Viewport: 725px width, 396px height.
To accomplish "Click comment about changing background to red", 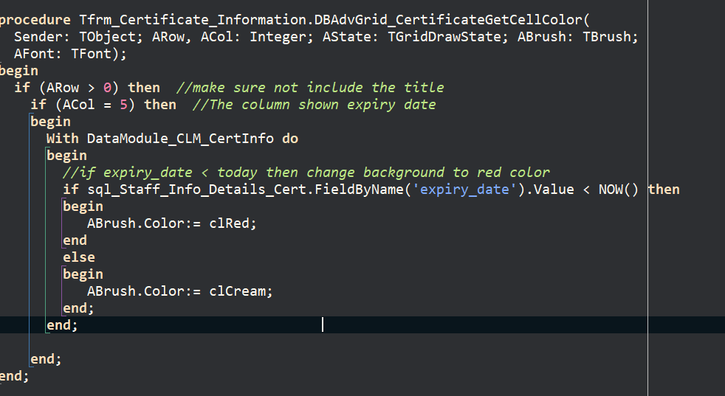I will tap(306, 173).
